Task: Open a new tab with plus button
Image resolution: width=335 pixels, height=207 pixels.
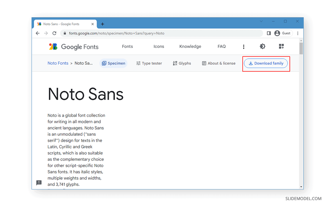Action: pos(102,24)
